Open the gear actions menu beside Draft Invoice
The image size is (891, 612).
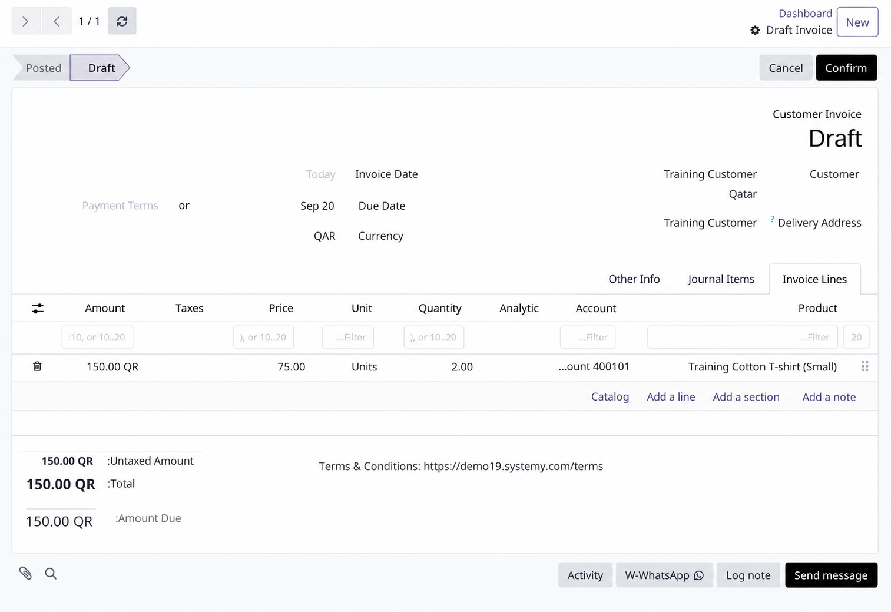(x=755, y=30)
